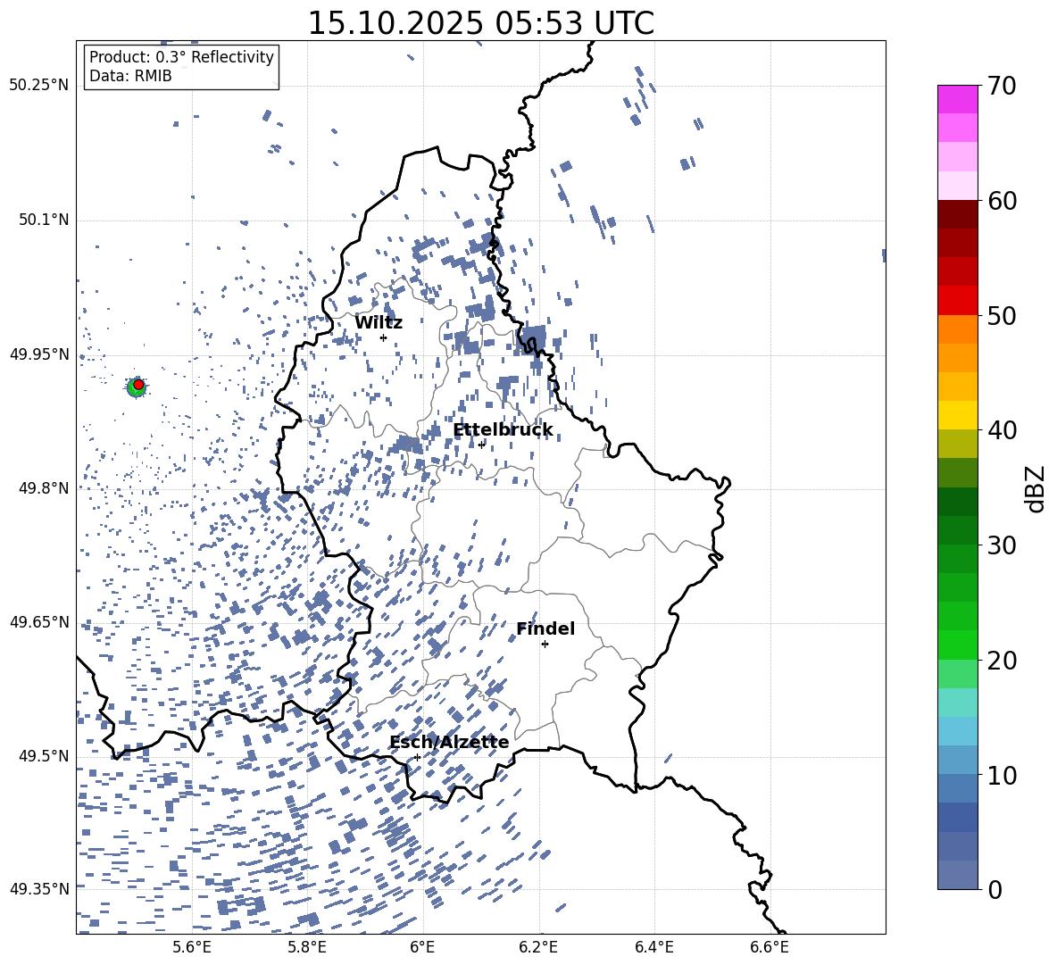Click the 50.25°N latitude tick label
Image resolution: width=1057 pixels, height=965 pixels.
(x=39, y=86)
